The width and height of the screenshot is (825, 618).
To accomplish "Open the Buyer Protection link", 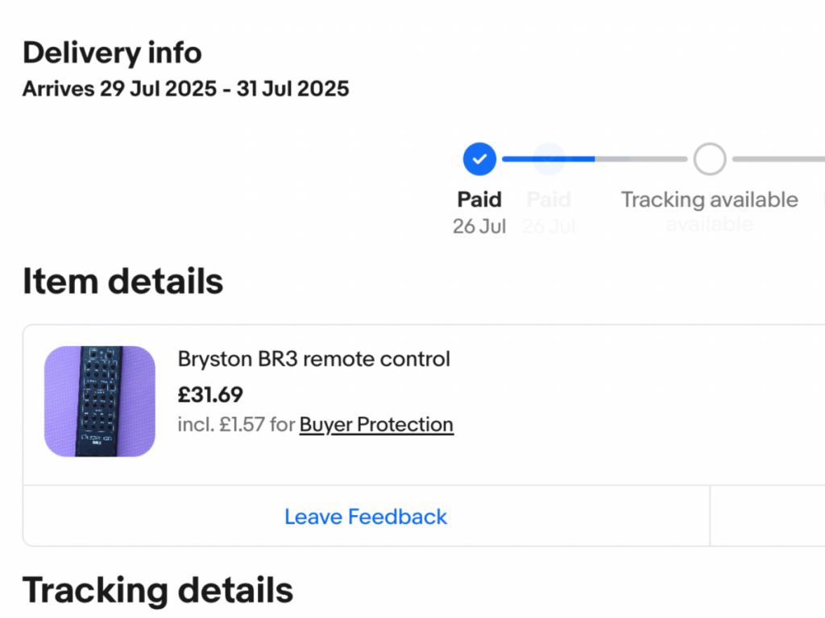I will pyautogui.click(x=376, y=425).
